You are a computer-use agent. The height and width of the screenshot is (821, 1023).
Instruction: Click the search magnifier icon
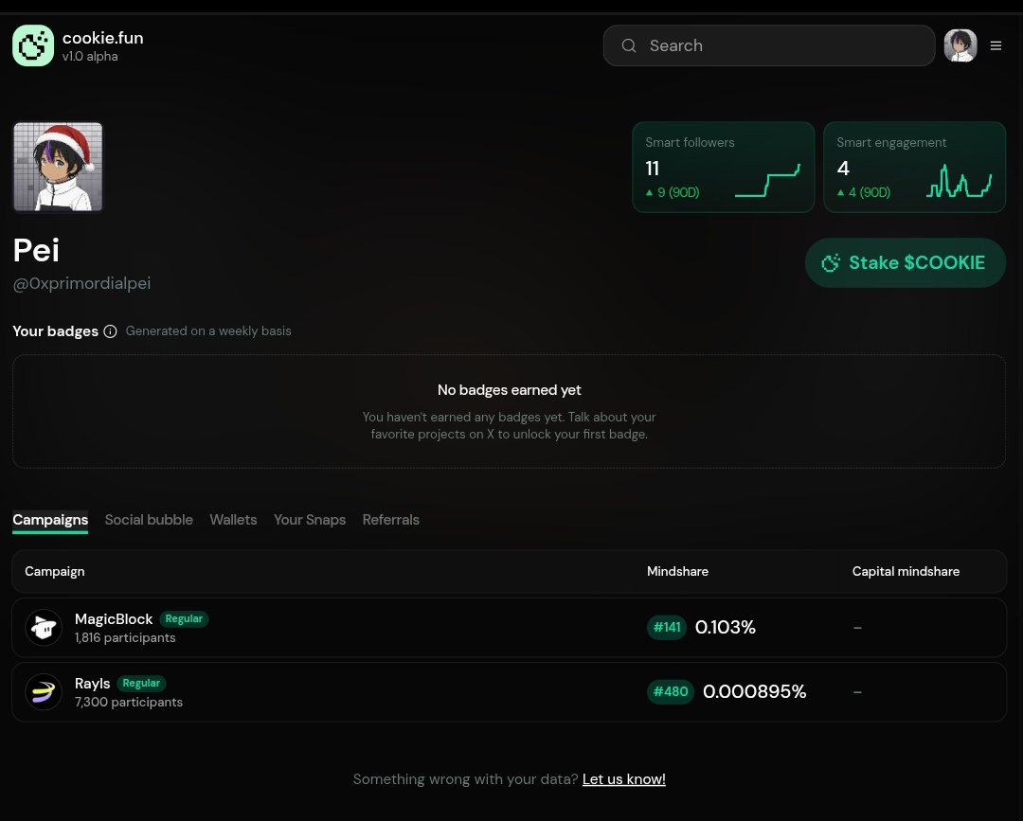629,45
